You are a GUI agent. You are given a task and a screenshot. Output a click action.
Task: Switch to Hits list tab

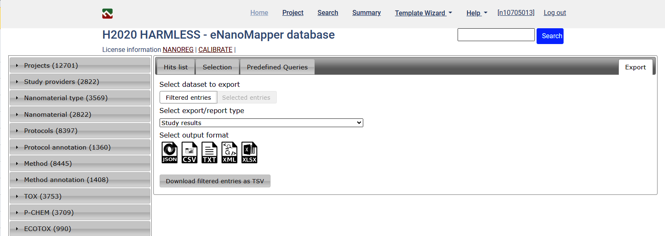tap(176, 67)
